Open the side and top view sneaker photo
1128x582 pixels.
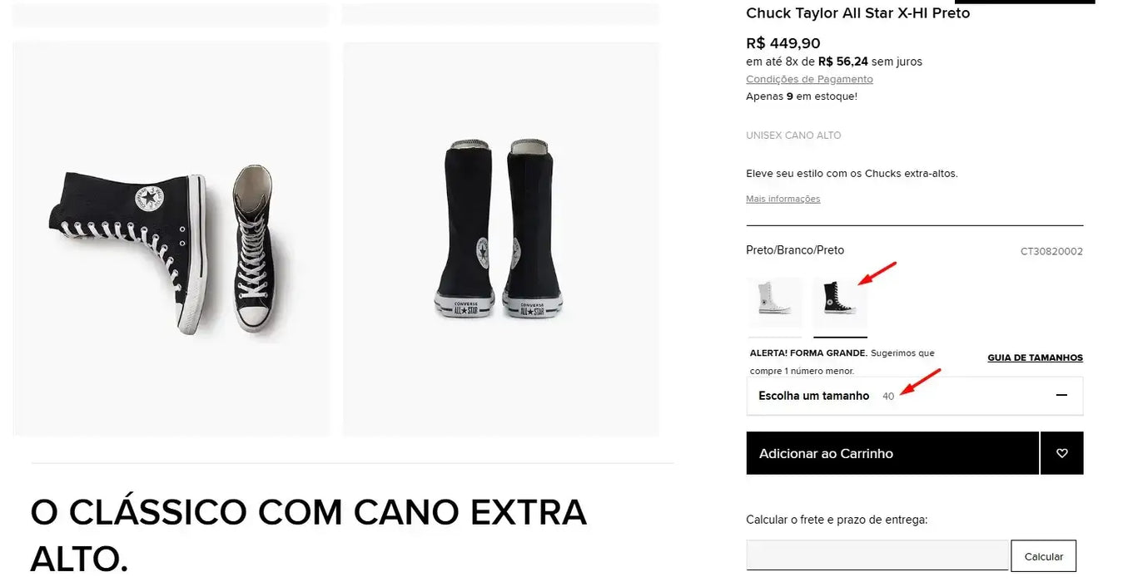pos(171,239)
